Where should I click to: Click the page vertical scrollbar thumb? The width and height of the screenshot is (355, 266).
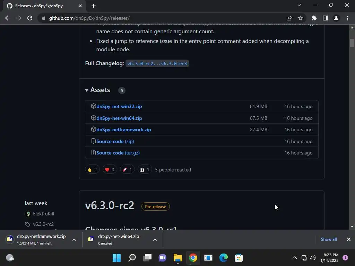point(352,43)
